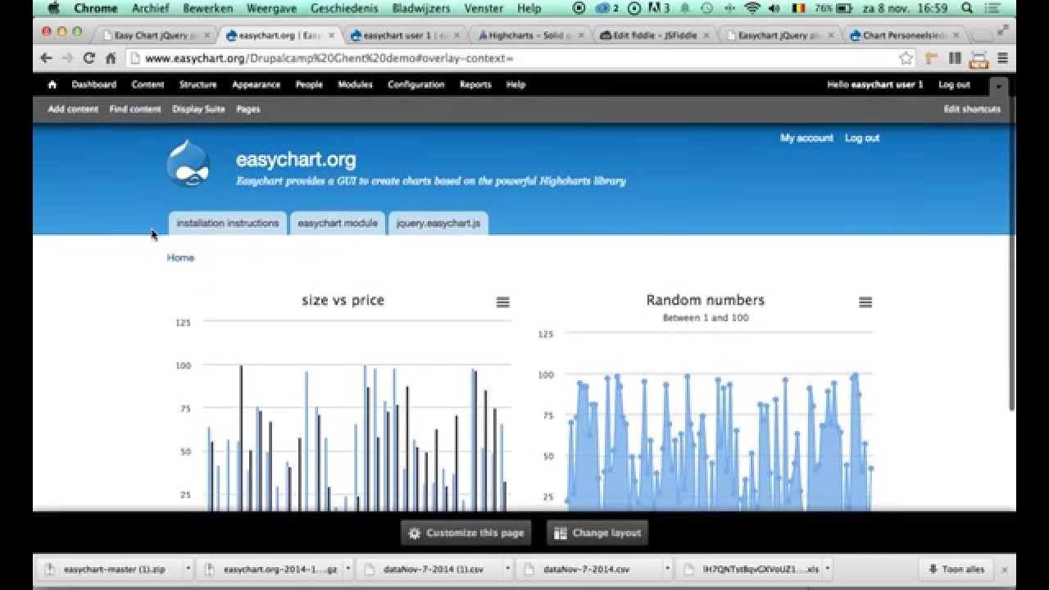Close the downloads bar with the X
Viewport: 1049px width, 590px height.
click(1005, 569)
